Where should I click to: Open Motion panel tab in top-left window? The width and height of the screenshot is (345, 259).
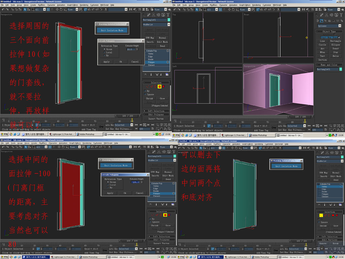(x=158, y=15)
